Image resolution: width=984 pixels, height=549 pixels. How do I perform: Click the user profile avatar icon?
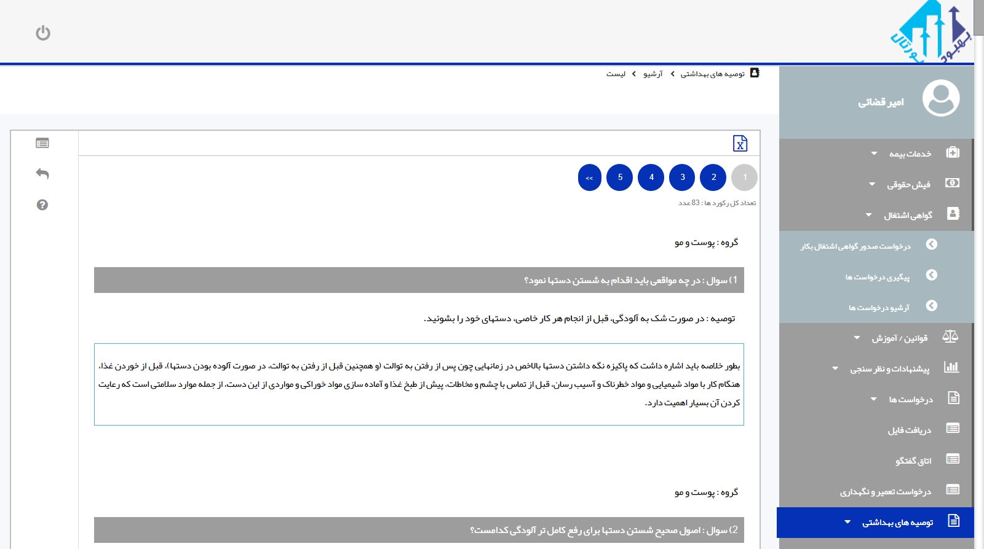click(x=940, y=98)
